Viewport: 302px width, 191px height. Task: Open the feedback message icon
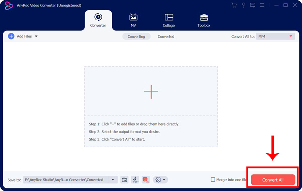click(x=253, y=5)
